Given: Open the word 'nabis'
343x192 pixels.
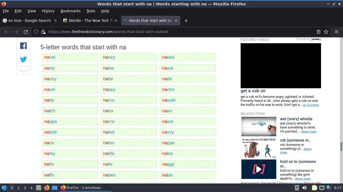Looking at the screenshot, I should click(x=167, y=175).
